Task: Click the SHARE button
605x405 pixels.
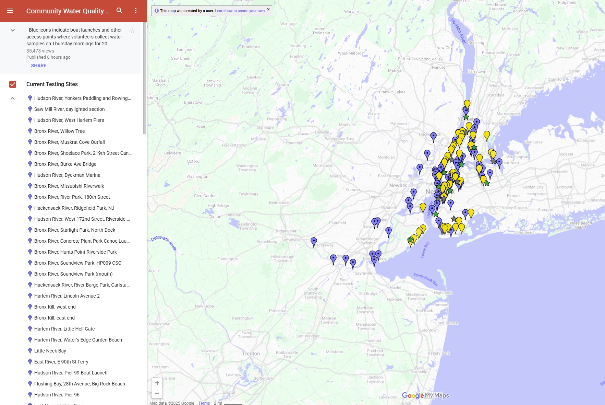Action: [39, 66]
